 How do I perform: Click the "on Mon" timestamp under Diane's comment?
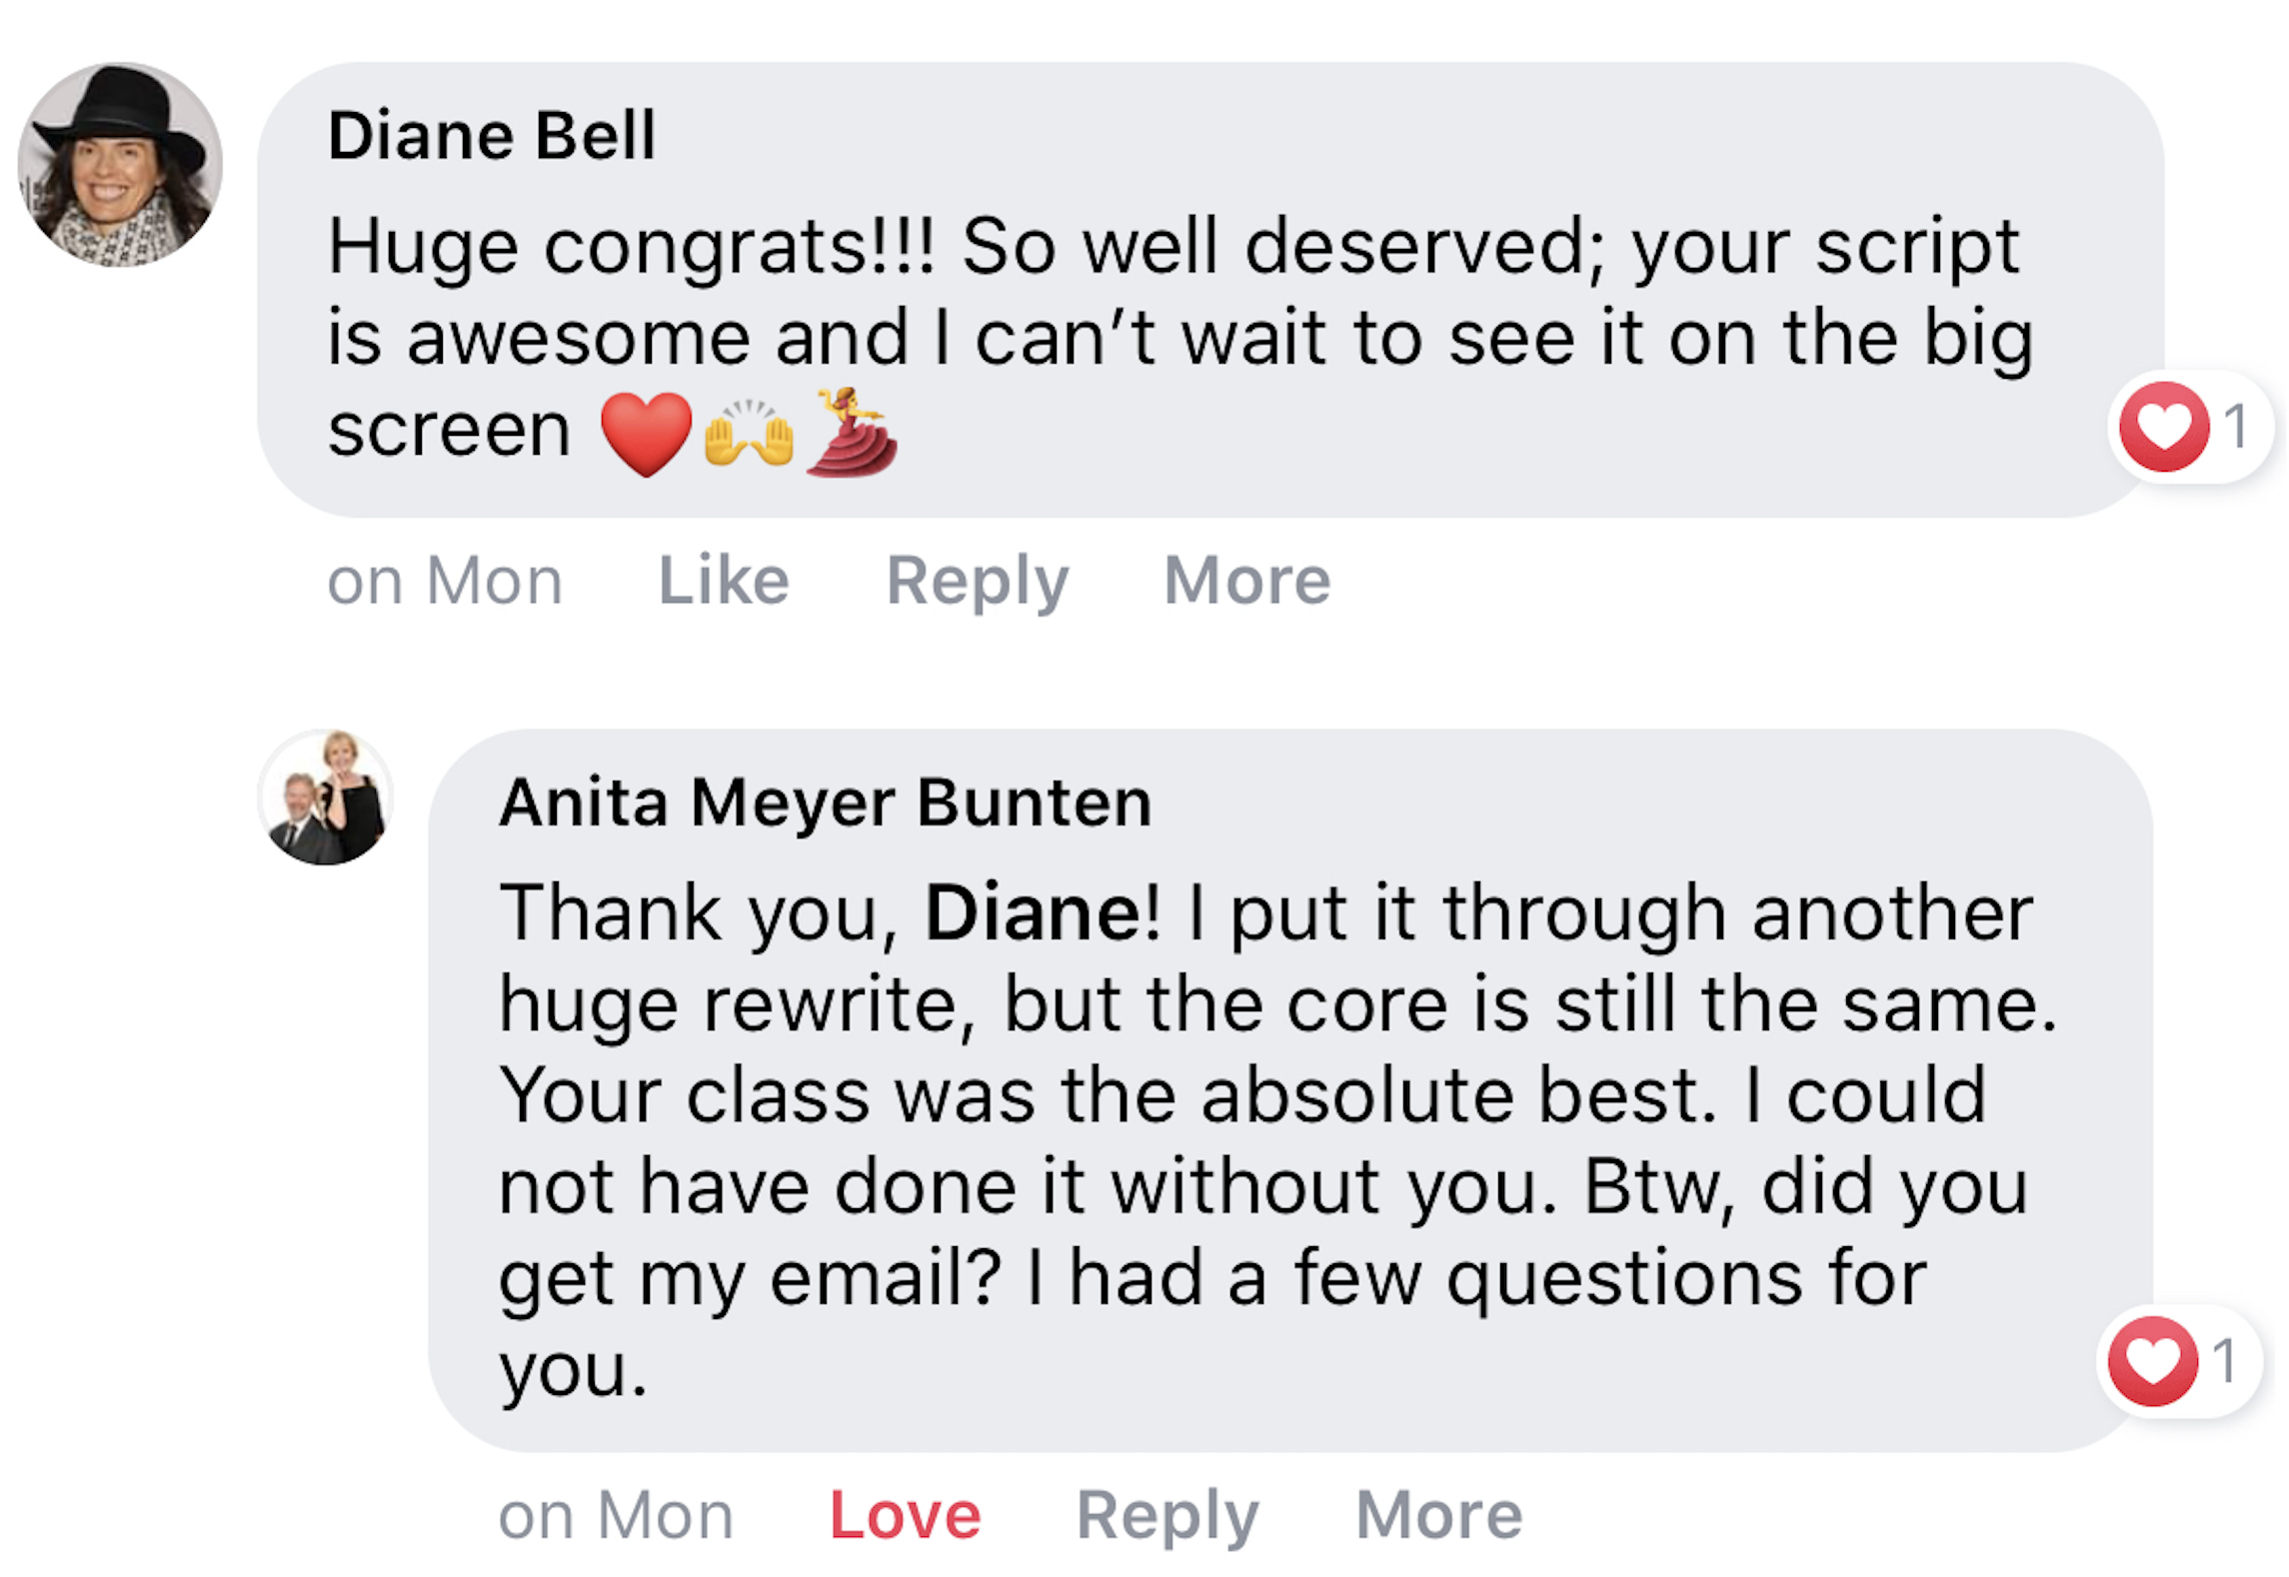tap(445, 580)
